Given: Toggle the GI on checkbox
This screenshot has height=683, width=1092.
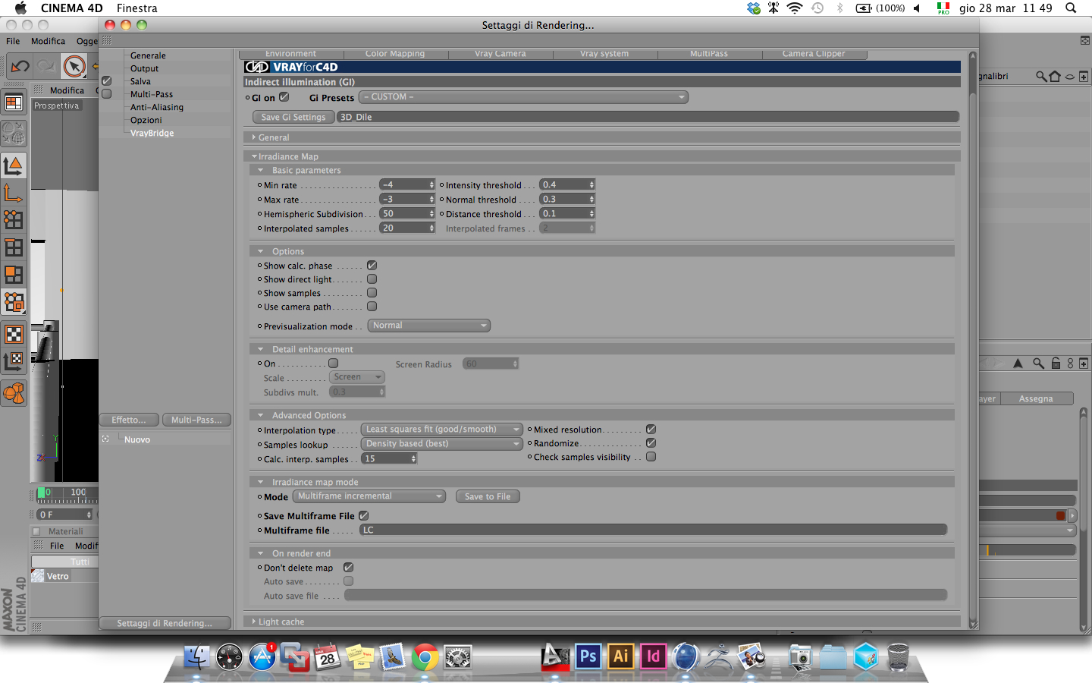Looking at the screenshot, I should pyautogui.click(x=284, y=97).
